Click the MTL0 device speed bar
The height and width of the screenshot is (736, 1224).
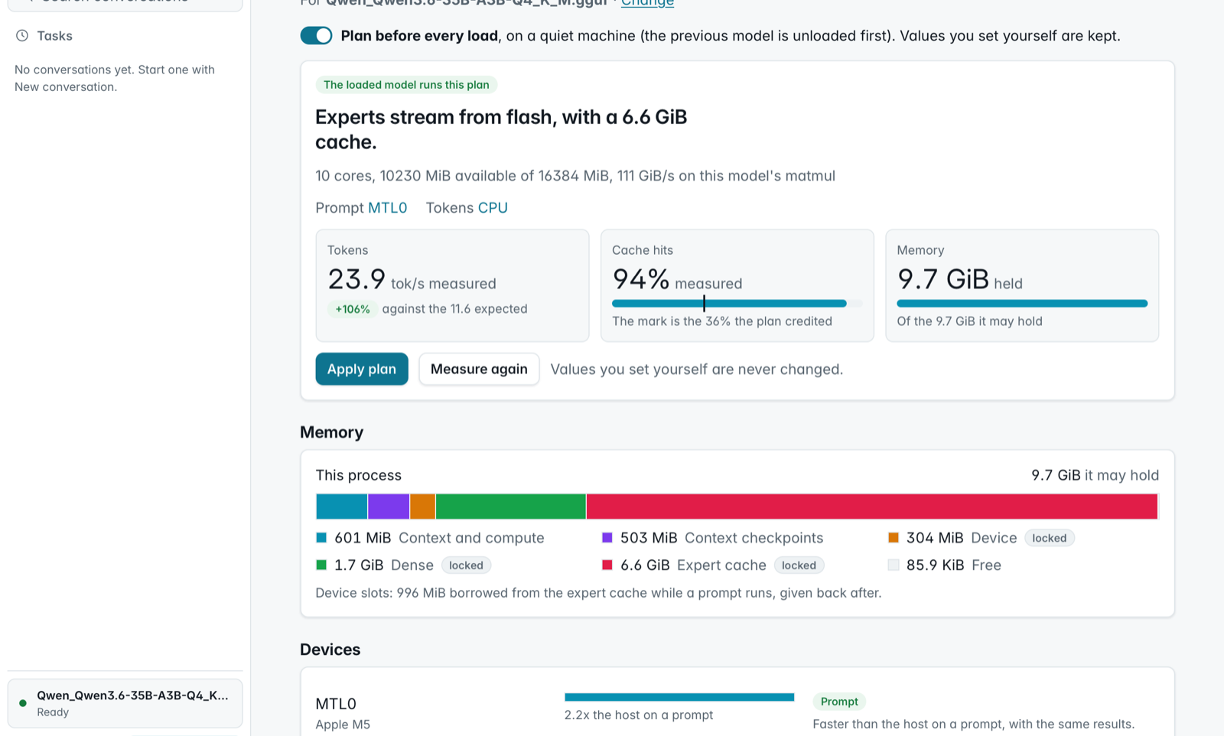[x=679, y=697]
